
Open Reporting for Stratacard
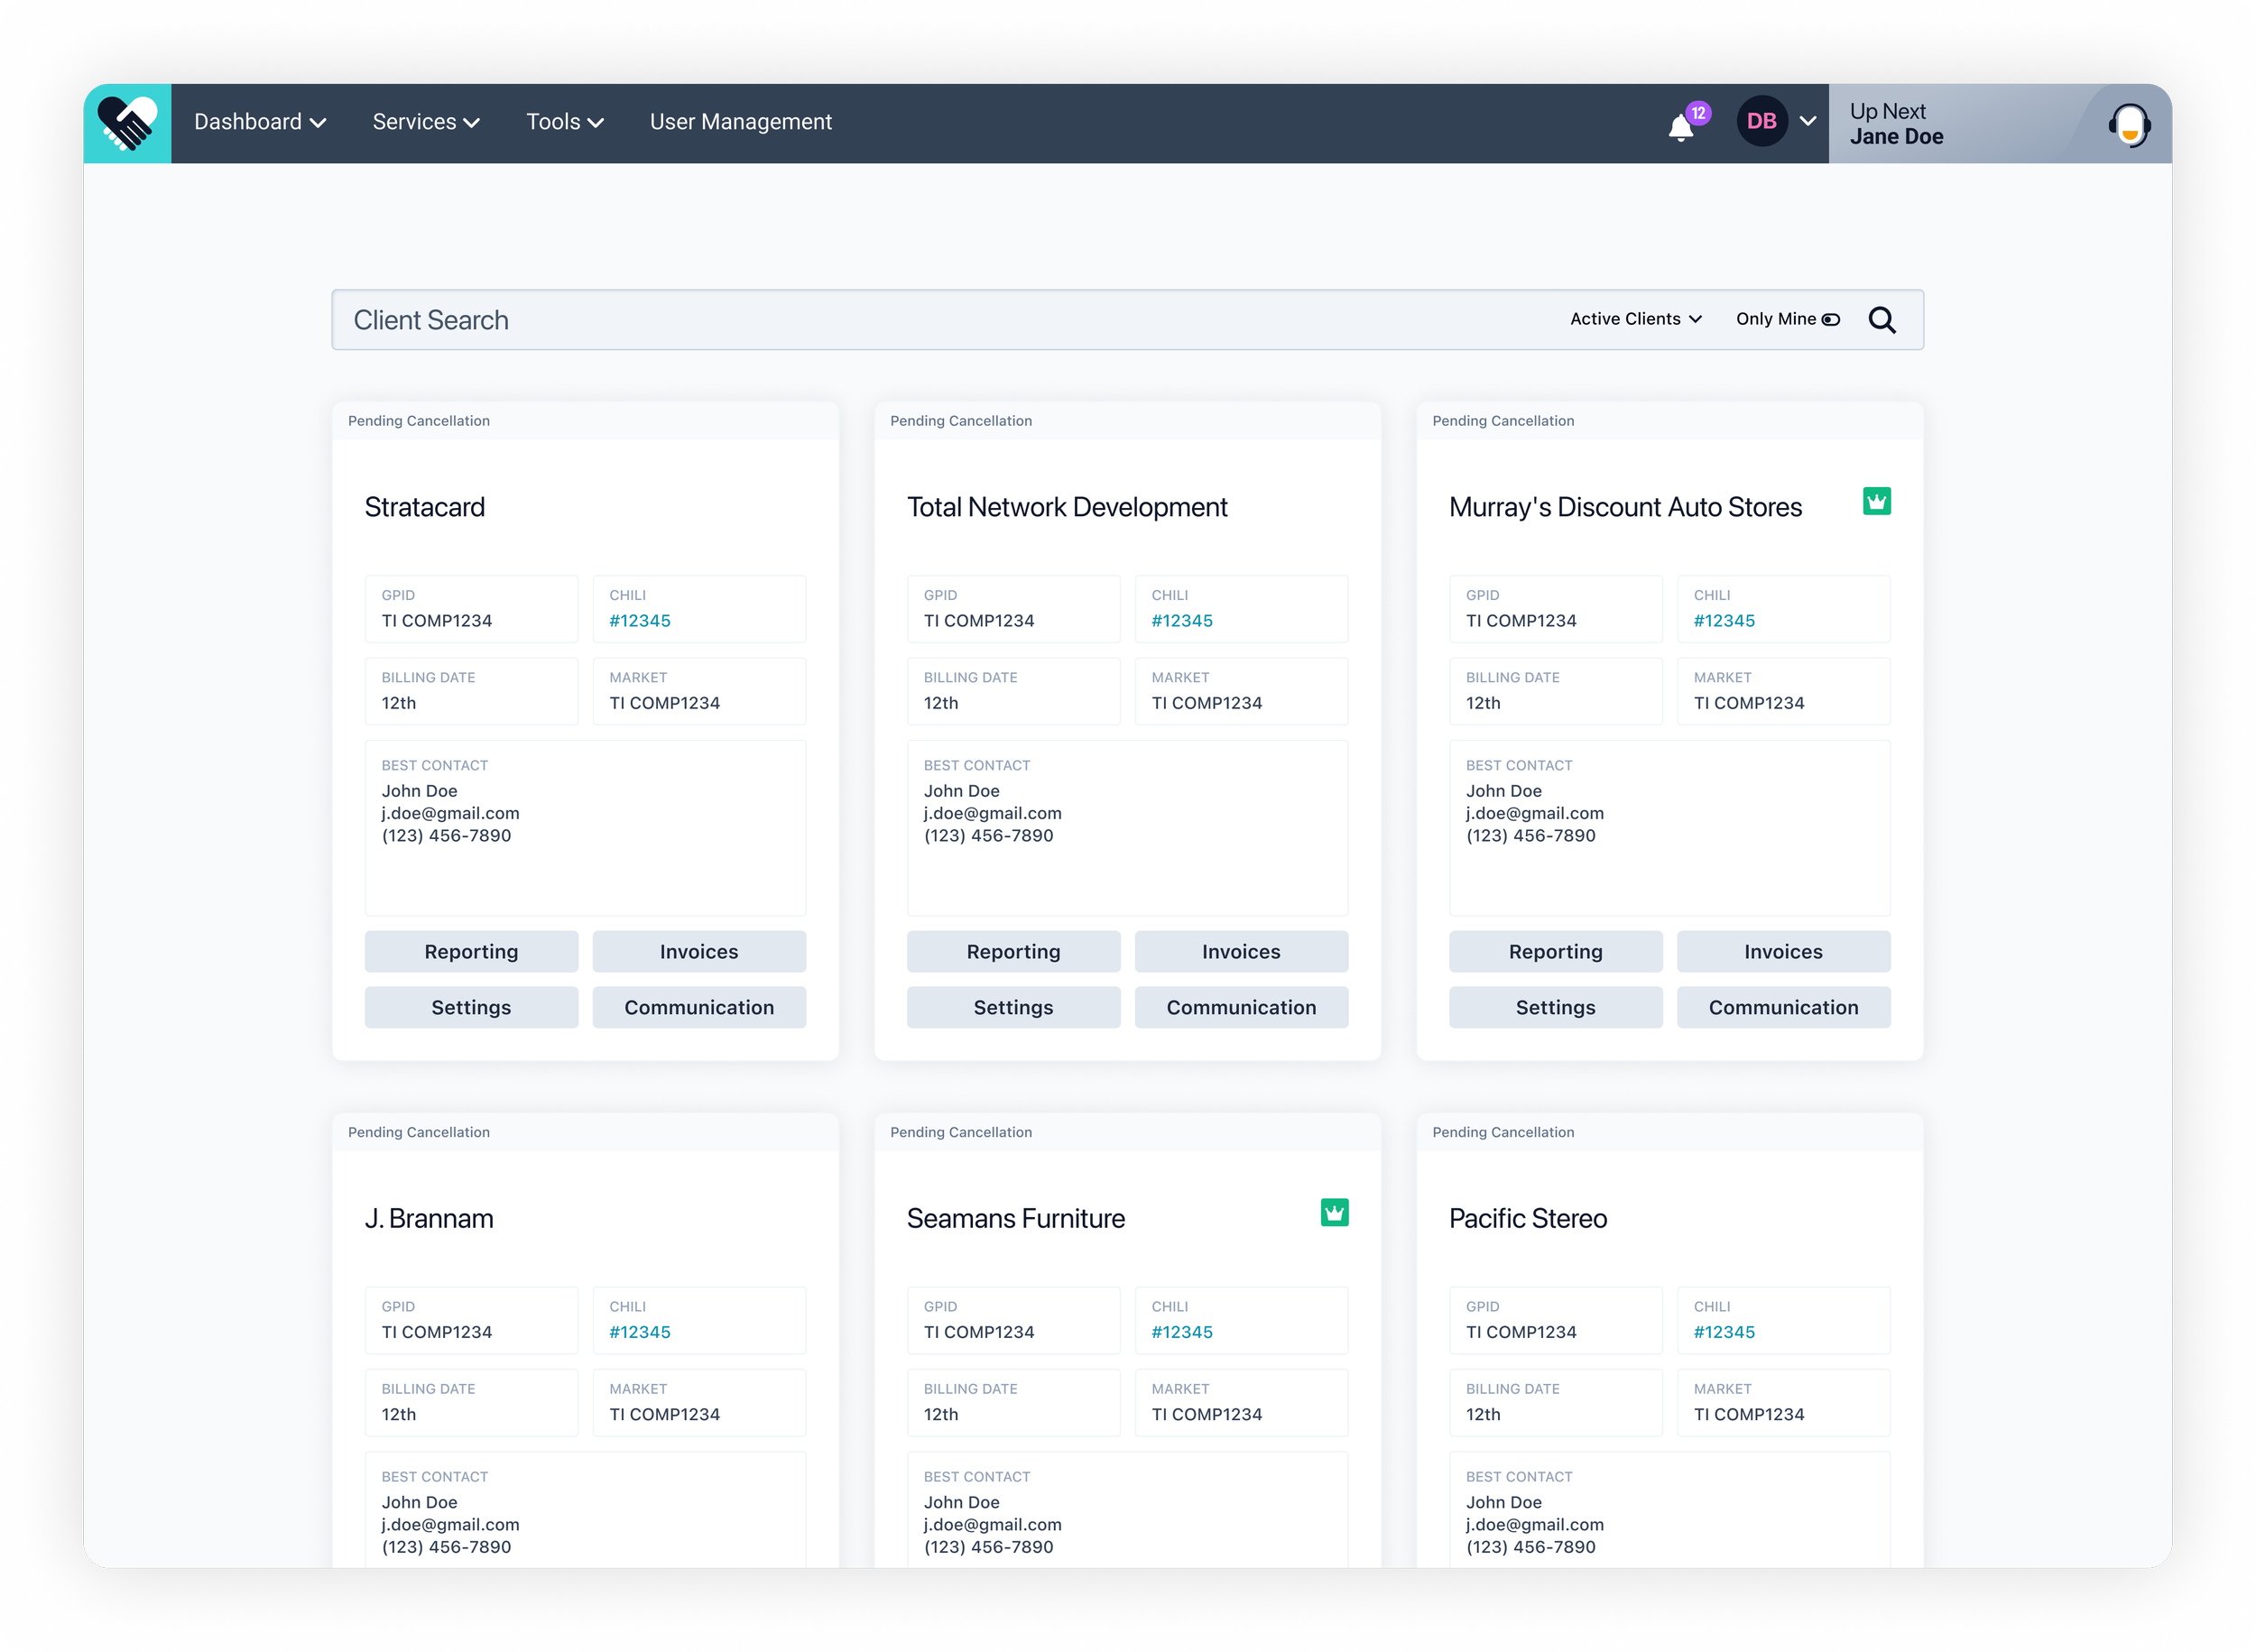click(x=471, y=952)
